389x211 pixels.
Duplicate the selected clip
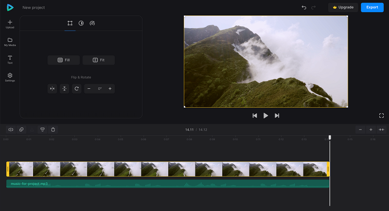click(21, 130)
